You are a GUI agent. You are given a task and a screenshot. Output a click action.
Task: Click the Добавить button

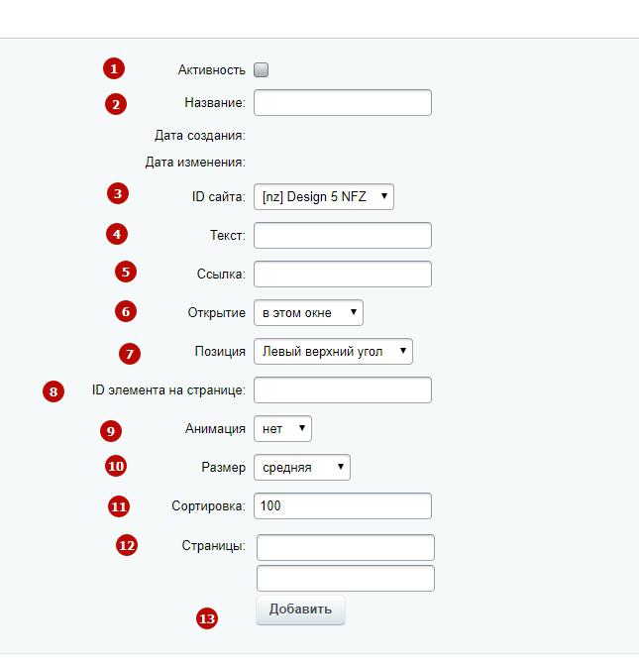coord(300,610)
